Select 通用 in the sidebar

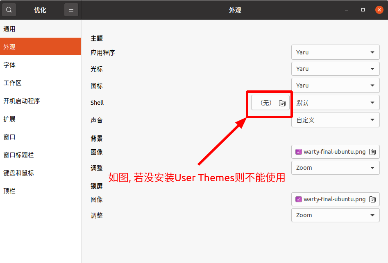[41, 29]
